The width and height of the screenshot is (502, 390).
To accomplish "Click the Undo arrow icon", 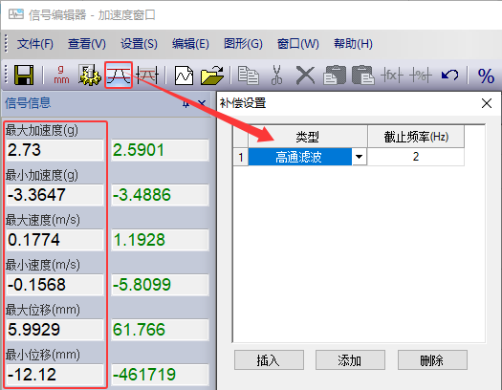I will click(449, 76).
